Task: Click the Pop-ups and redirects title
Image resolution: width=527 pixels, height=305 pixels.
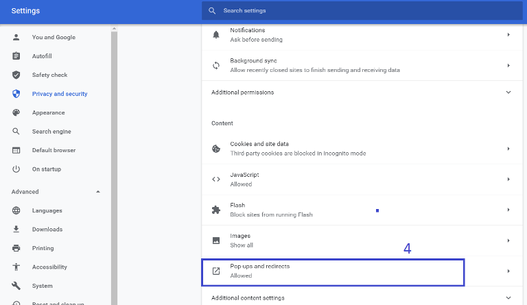Action: (x=260, y=267)
